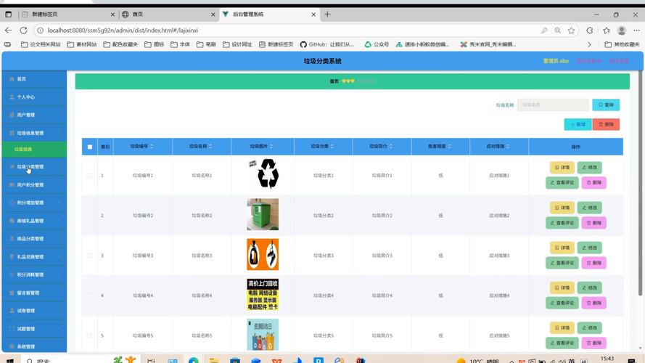The height and width of the screenshot is (363, 645).
Task: Click the red 删除 batch delete button
Action: (606, 124)
